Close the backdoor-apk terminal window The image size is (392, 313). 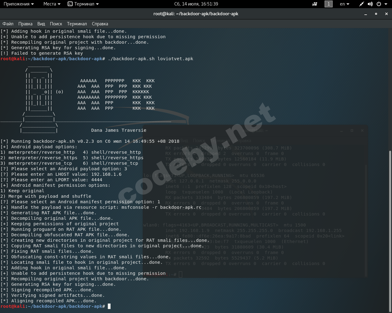(x=386, y=14)
